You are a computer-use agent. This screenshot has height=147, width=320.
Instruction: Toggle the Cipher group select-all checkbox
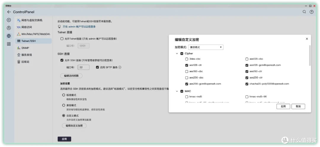[182, 53]
